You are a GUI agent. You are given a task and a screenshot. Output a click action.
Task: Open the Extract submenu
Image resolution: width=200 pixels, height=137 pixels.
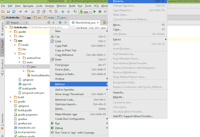(137, 40)
